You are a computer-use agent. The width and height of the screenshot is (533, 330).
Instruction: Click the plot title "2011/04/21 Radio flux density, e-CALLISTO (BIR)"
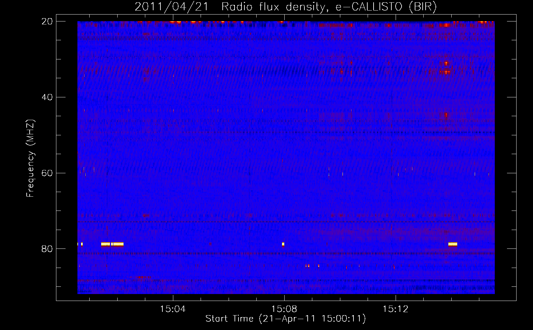point(286,7)
